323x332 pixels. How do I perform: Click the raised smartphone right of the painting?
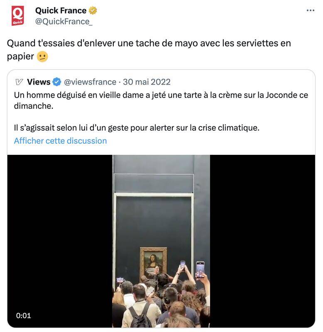200,269
